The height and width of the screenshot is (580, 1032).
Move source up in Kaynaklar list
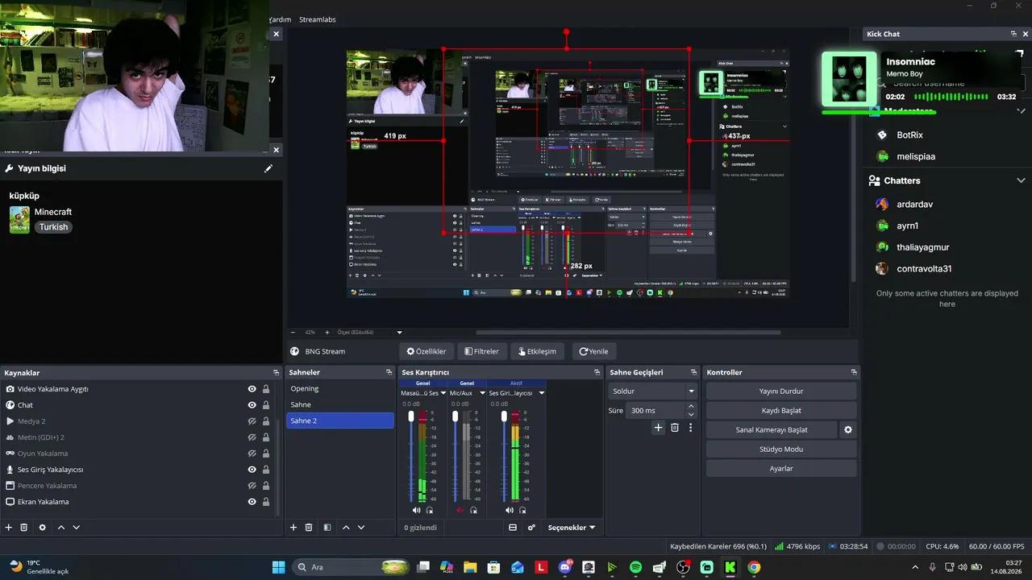click(60, 528)
